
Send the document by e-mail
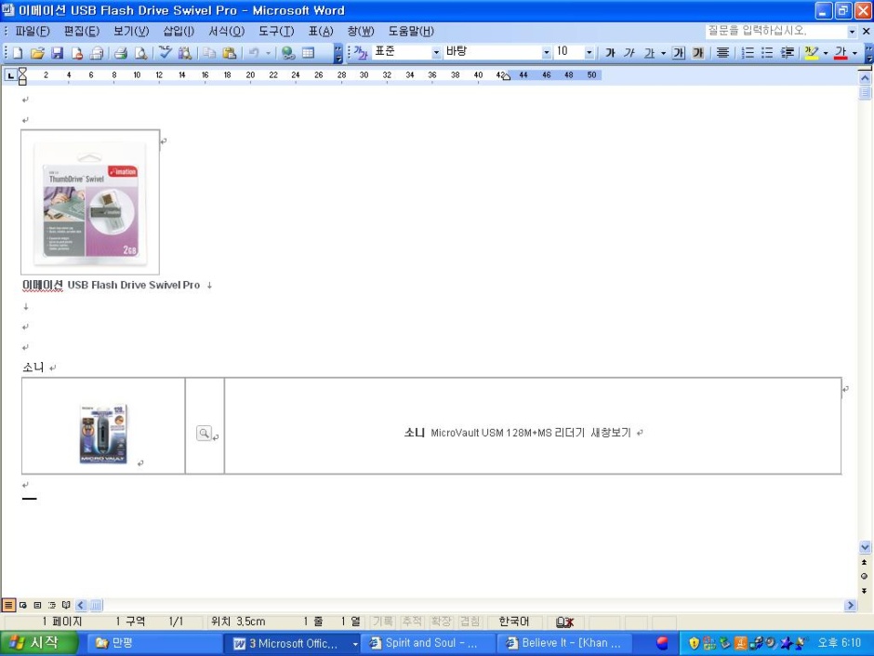[97, 53]
